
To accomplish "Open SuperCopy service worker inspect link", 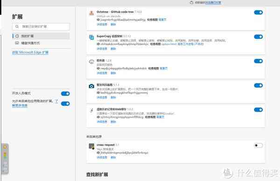I will pyautogui.click(x=190, y=44).
